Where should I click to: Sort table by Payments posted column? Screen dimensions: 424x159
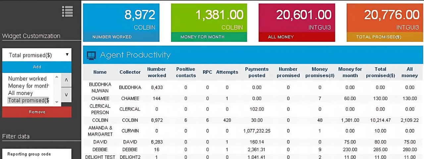257,72
